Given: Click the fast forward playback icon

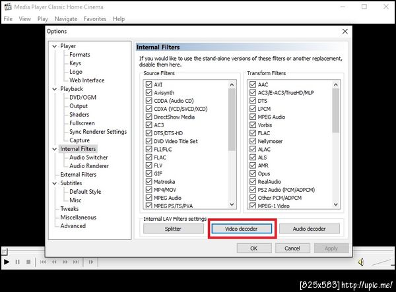Looking at the screenshot, I should (x=65, y=262).
